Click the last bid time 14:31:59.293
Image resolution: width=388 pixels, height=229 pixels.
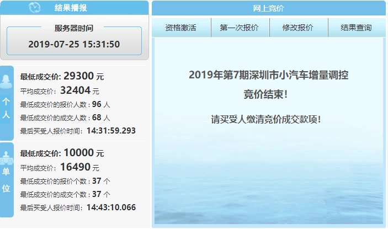point(111,131)
